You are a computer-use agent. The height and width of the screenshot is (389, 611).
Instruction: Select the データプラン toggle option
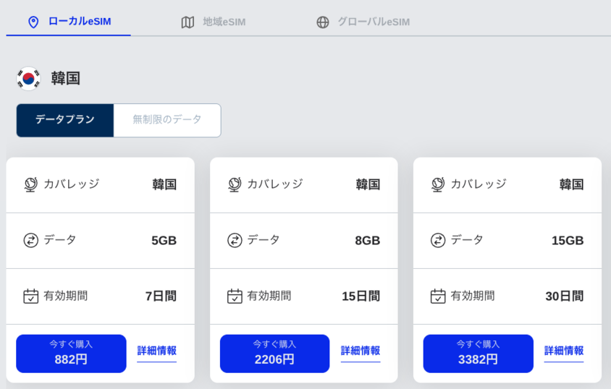click(x=65, y=120)
